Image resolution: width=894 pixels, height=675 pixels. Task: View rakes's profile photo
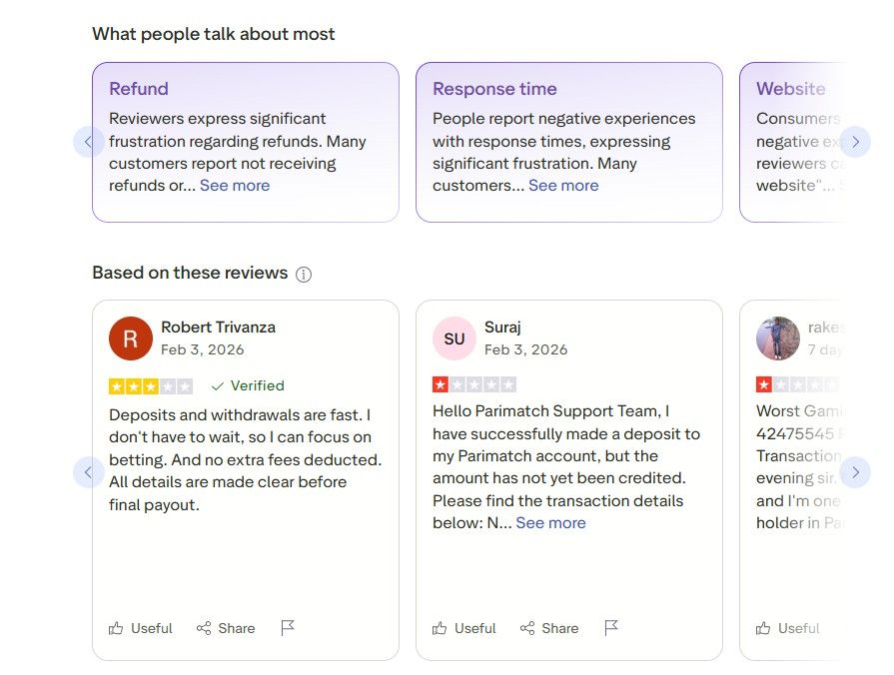pos(778,338)
